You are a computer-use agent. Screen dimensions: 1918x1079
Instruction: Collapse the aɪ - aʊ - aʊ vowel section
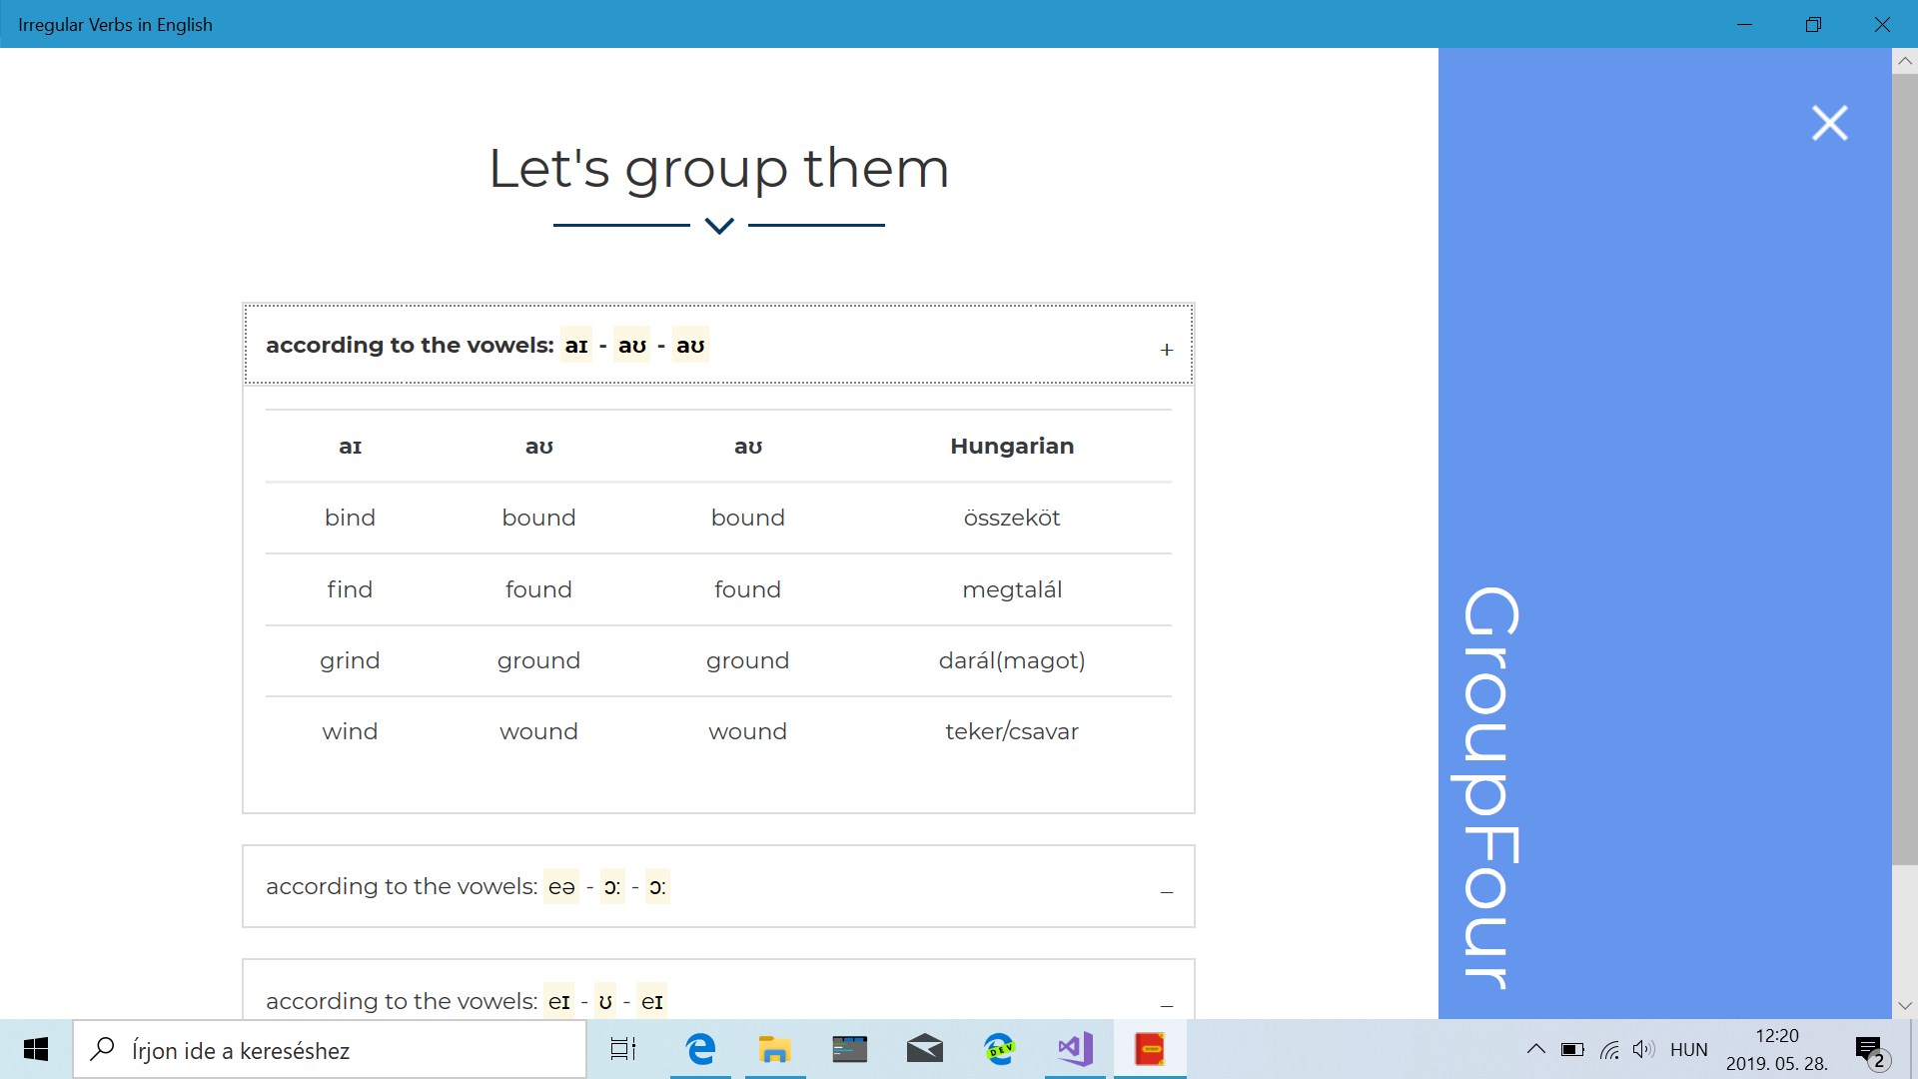tap(1166, 350)
